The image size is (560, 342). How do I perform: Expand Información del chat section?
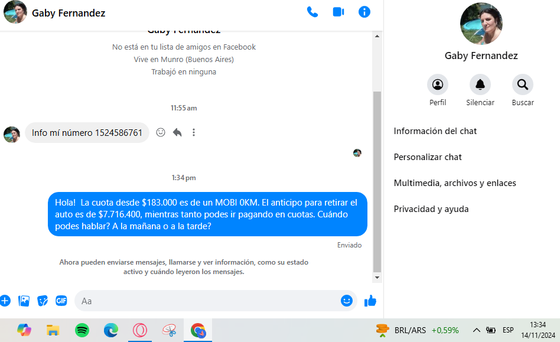click(x=435, y=131)
